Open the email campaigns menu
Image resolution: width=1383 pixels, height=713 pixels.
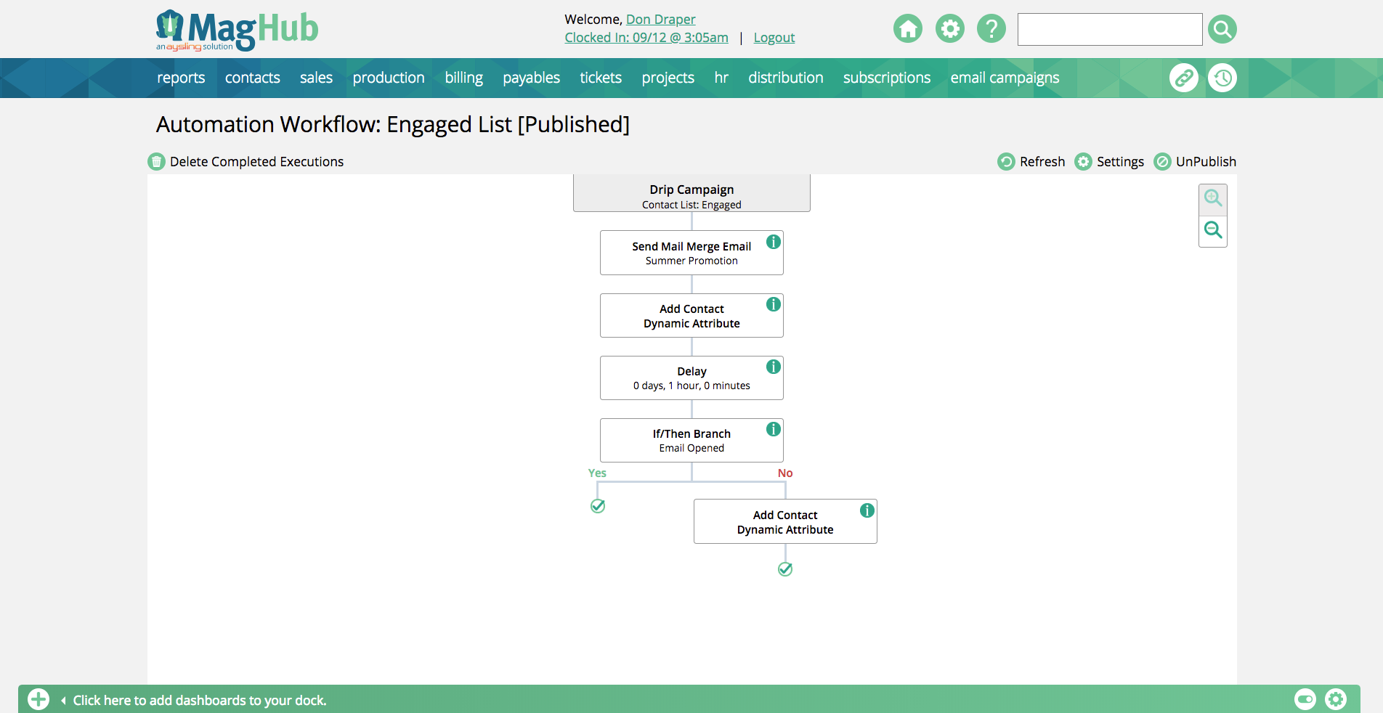pyautogui.click(x=1005, y=78)
